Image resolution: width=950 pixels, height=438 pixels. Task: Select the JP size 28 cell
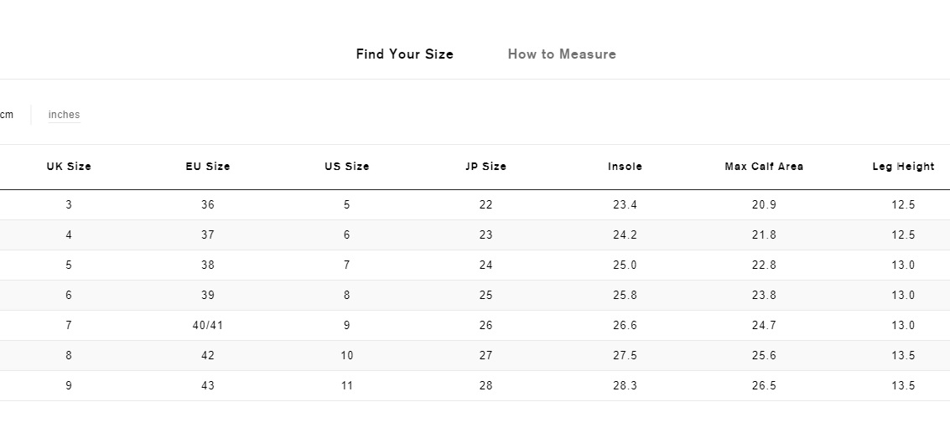tap(486, 386)
